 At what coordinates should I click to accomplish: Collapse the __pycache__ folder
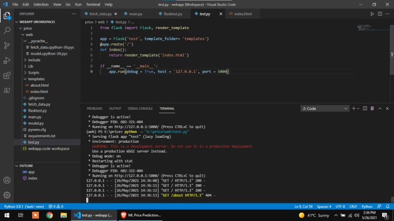tap(25, 41)
